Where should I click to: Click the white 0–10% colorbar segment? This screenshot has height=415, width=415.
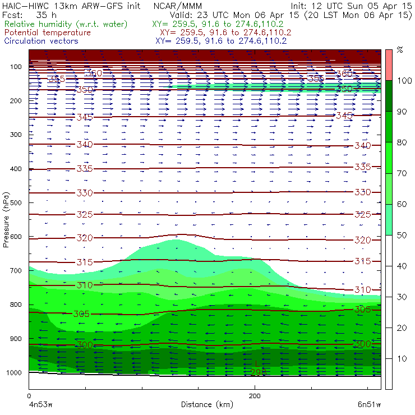(x=389, y=374)
